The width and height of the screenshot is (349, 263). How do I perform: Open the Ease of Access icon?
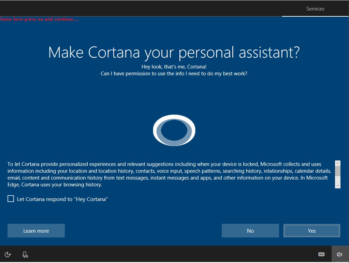[8, 254]
